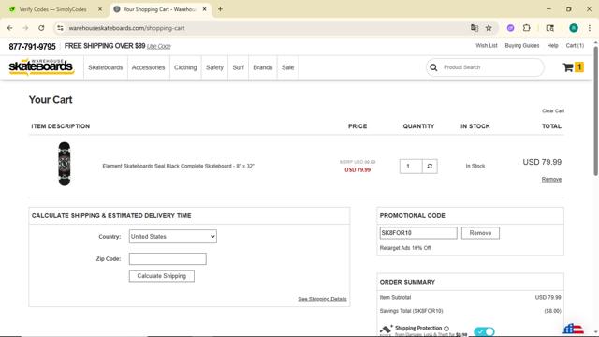
Task: Open site information icon in address bar
Action: [60, 28]
